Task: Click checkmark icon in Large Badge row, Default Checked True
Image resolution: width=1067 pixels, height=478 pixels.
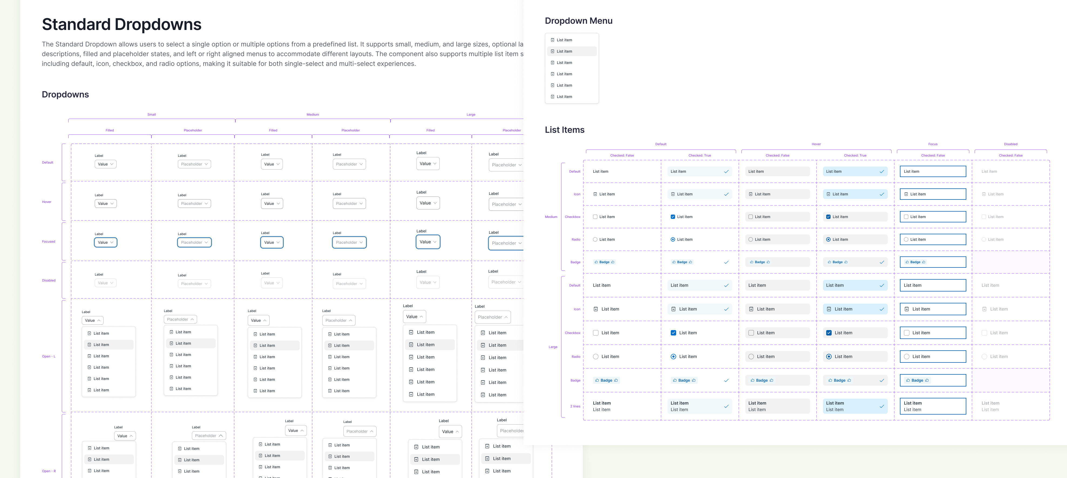Action: click(726, 380)
